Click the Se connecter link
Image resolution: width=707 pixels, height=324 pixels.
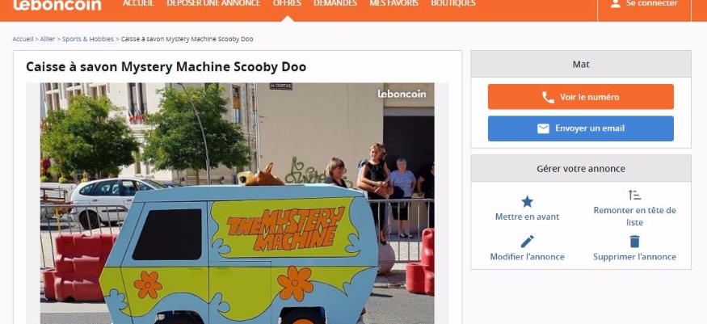(651, 3)
